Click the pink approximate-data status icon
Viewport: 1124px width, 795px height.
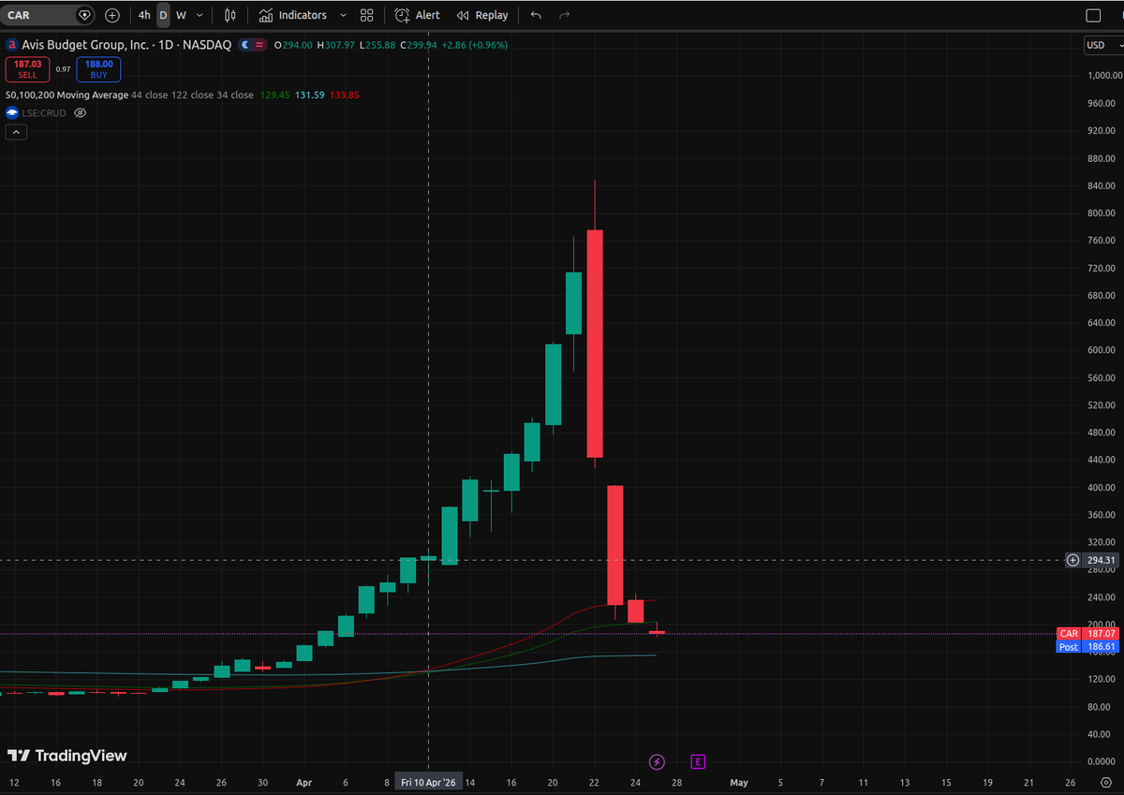[259, 44]
